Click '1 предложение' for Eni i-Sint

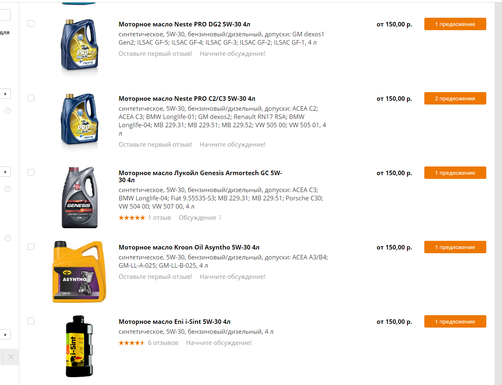[455, 321]
